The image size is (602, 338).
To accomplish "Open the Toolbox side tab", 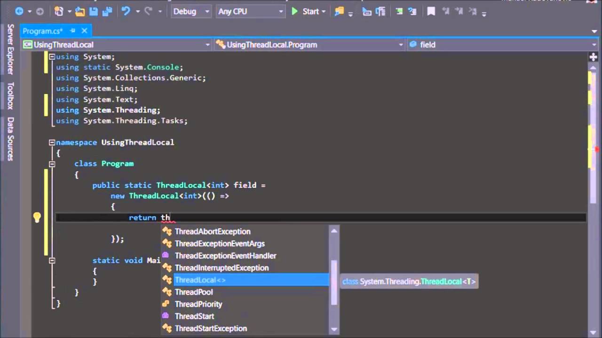I will coord(10,96).
